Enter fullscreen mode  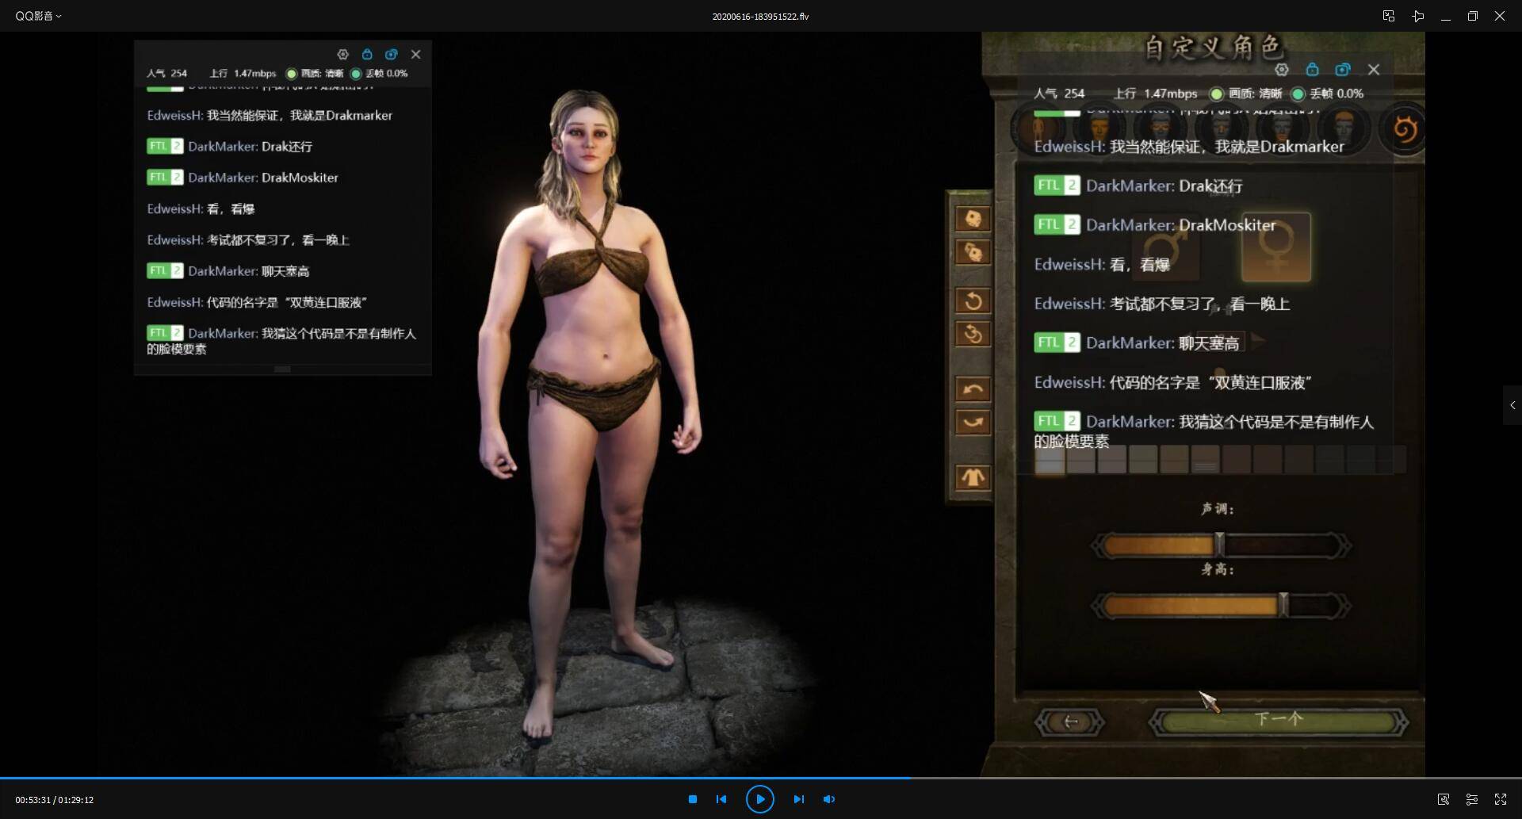tap(1501, 799)
